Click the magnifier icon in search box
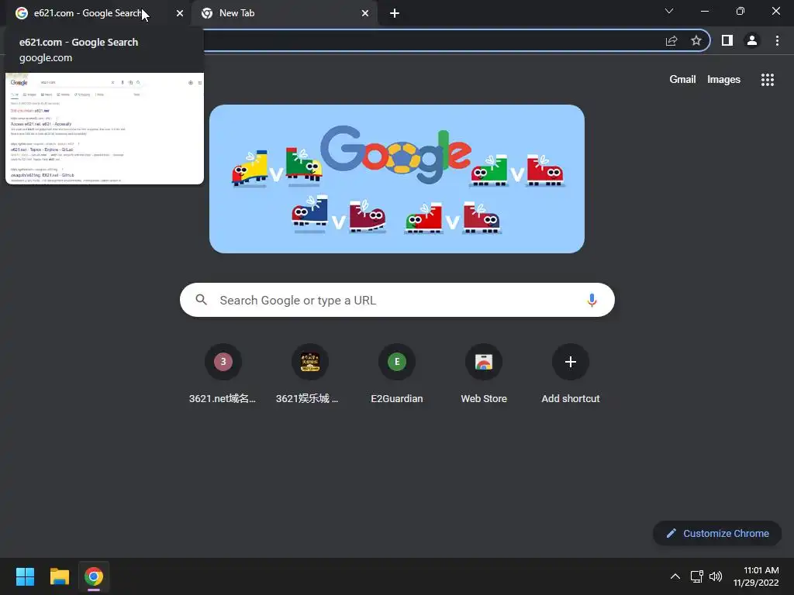 pyautogui.click(x=201, y=300)
